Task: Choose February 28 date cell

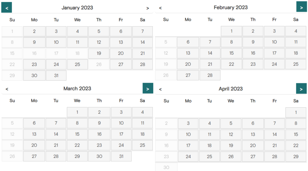Action: click(x=210, y=75)
